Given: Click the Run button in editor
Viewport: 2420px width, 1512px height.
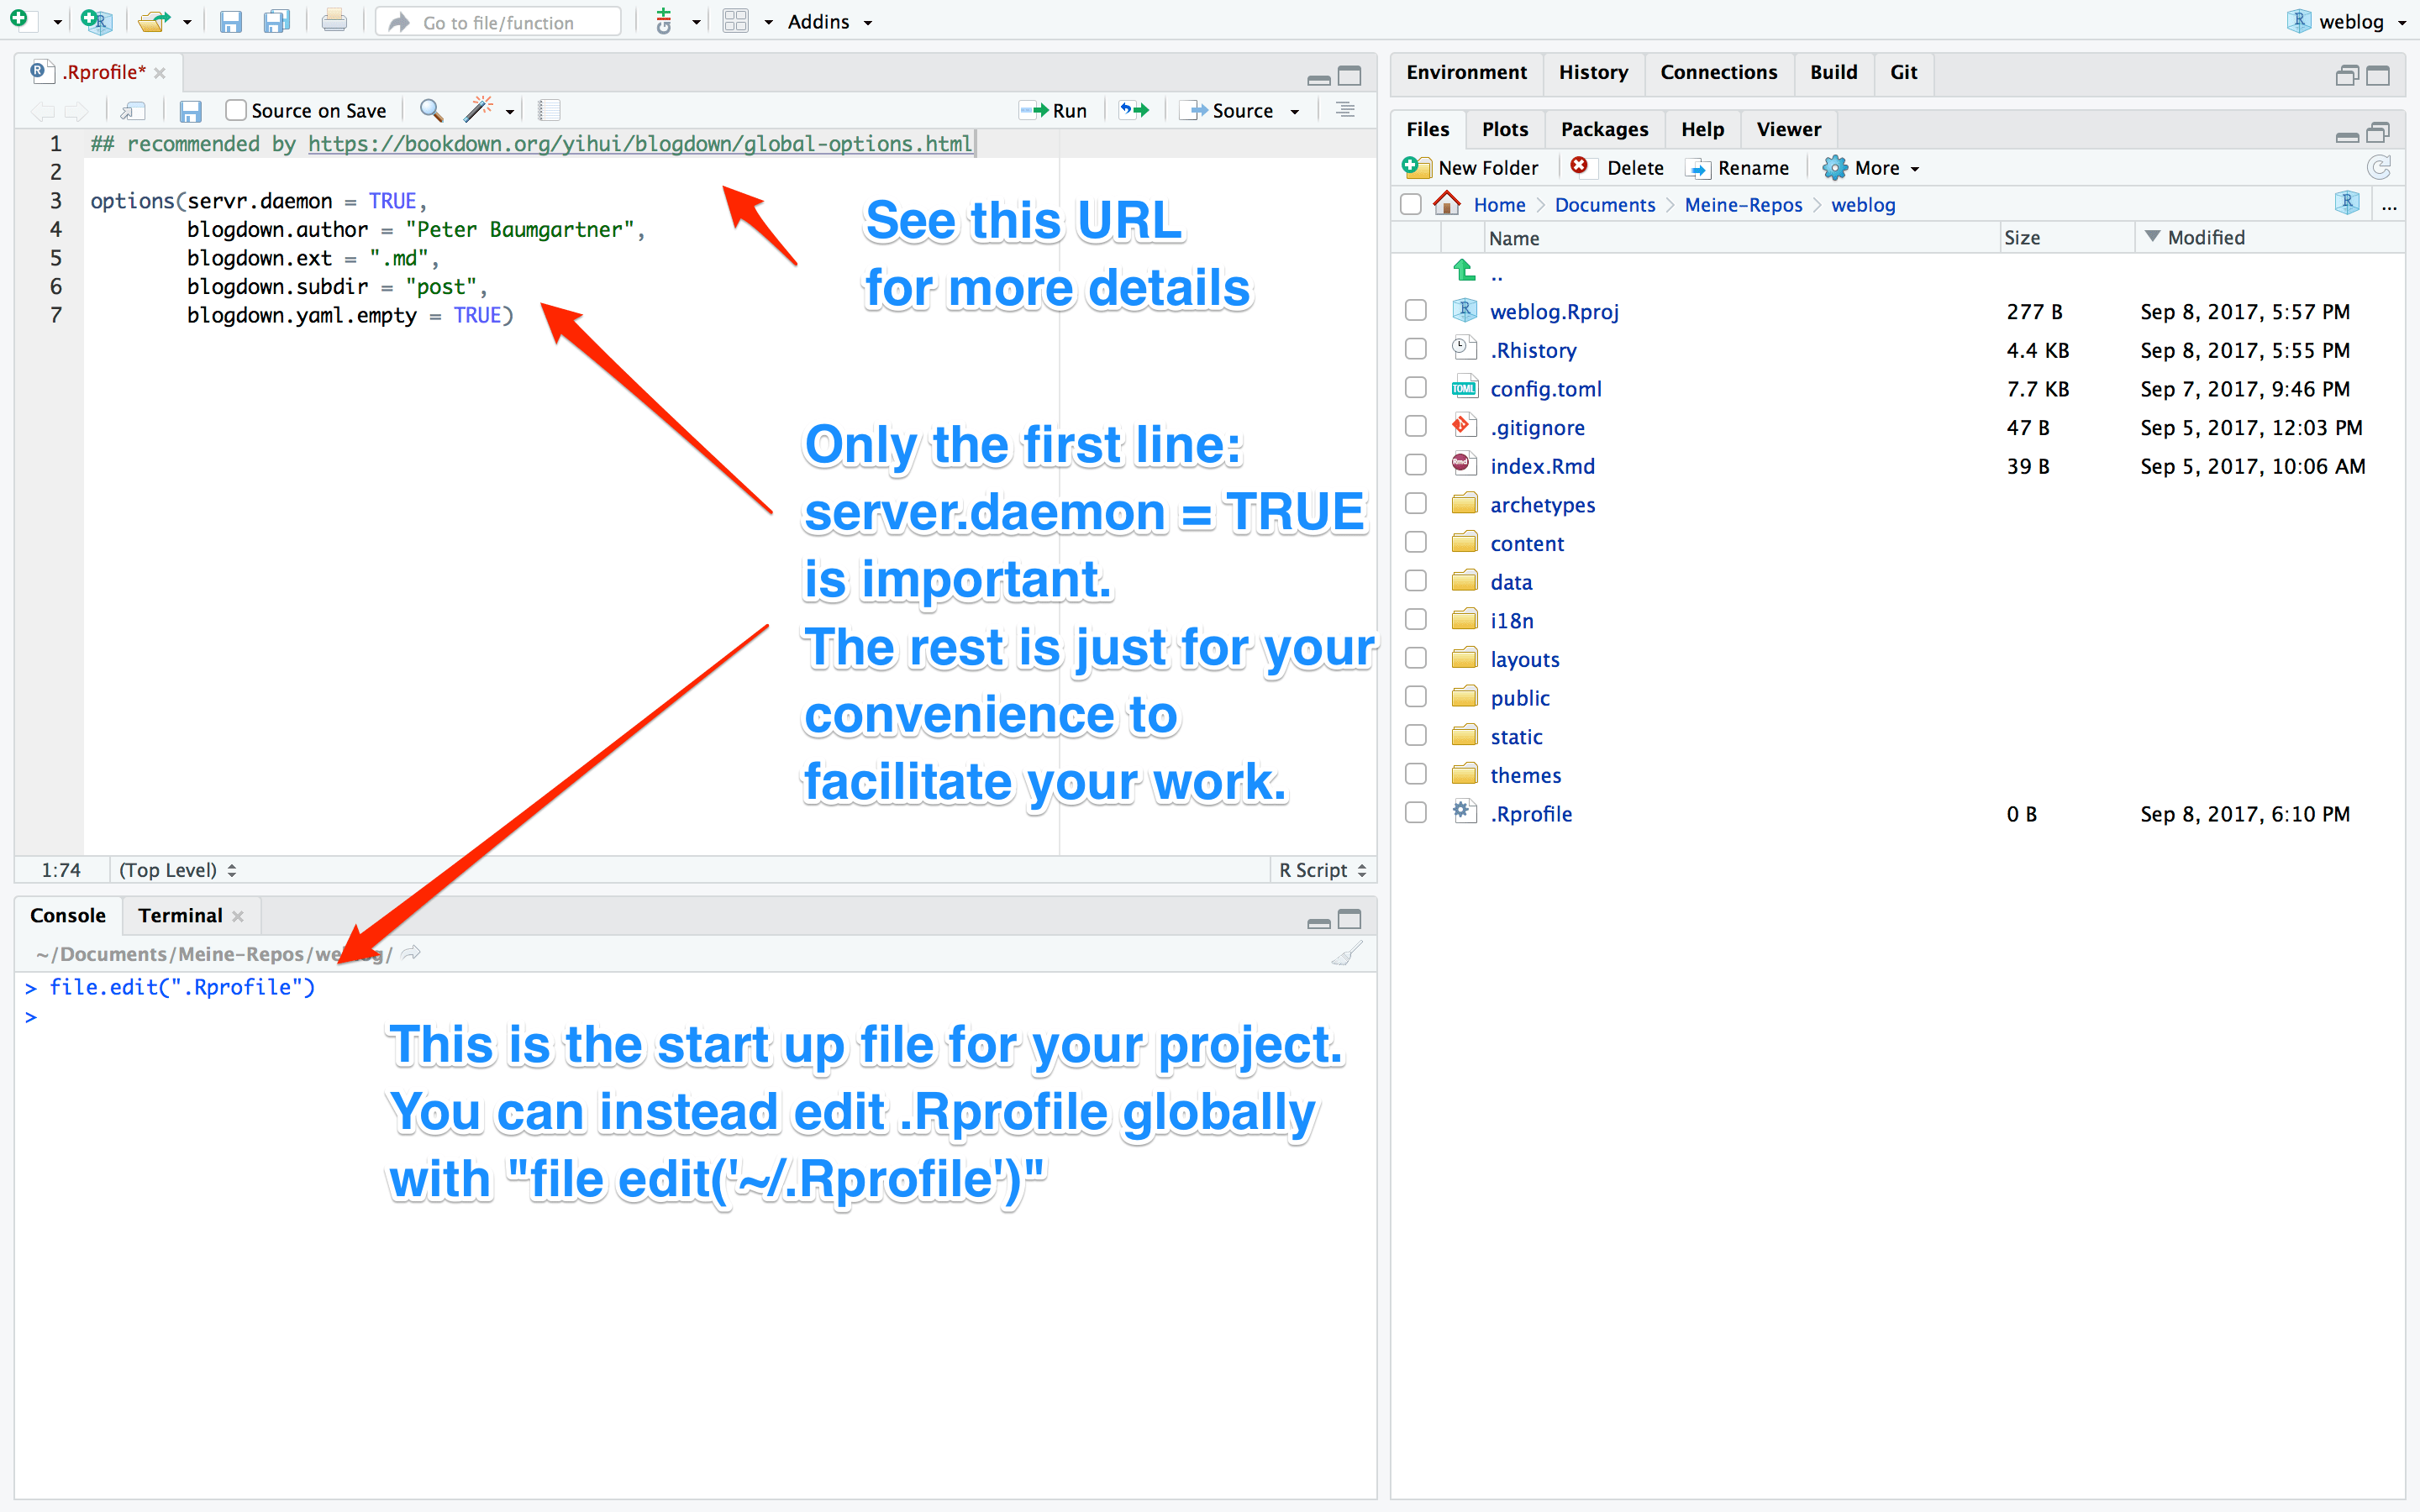Looking at the screenshot, I should (x=1054, y=110).
